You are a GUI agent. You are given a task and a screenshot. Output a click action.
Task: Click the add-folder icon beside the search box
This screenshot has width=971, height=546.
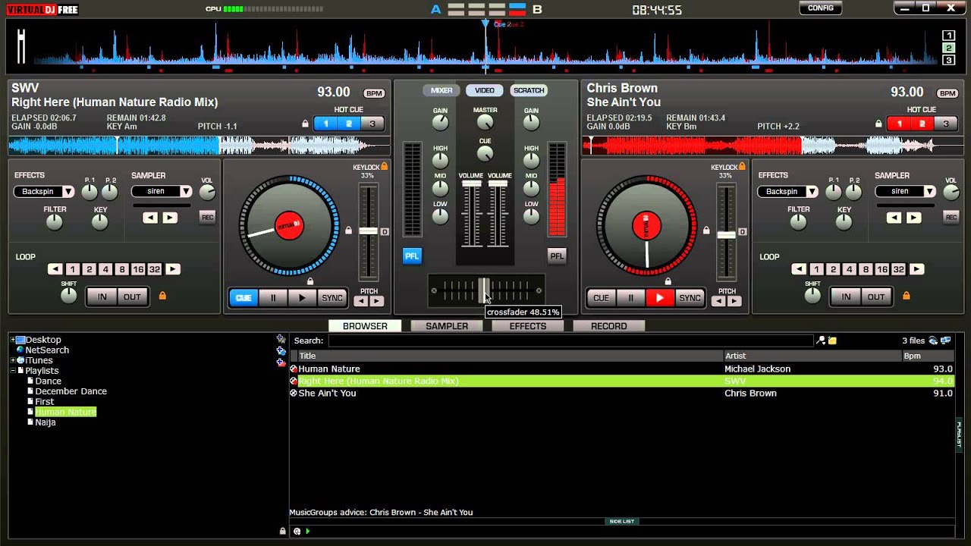click(832, 341)
